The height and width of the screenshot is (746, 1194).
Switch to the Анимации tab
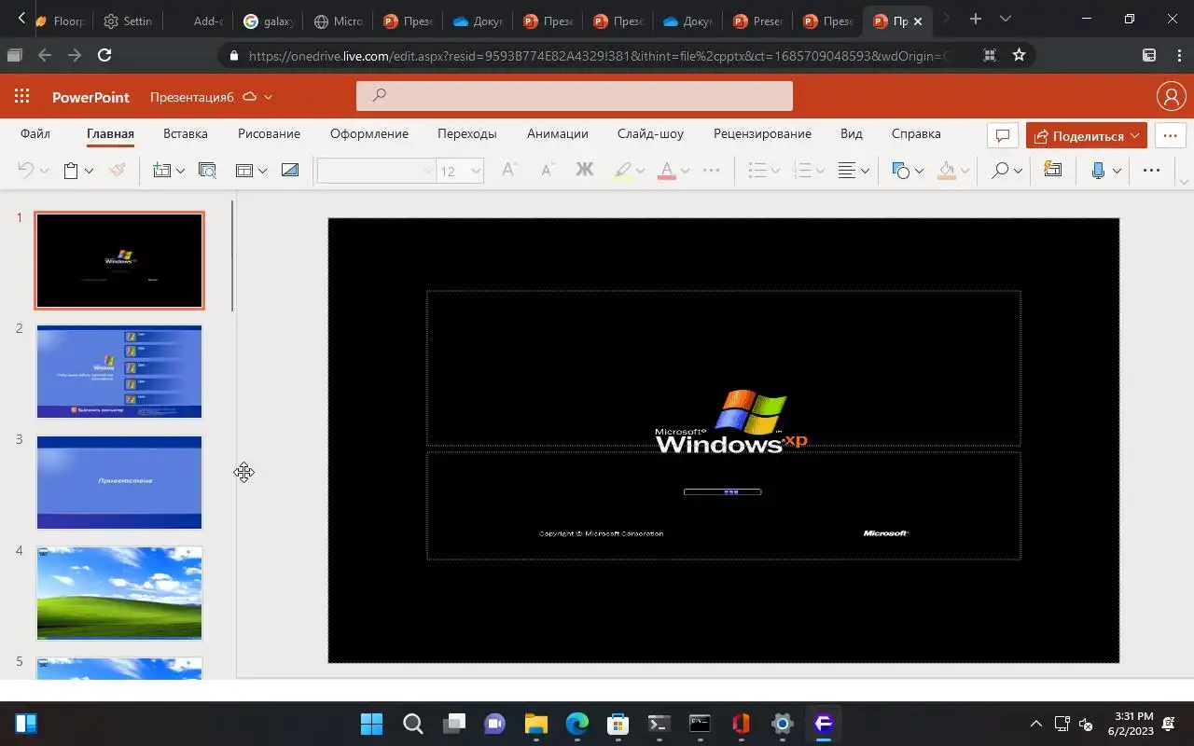pos(558,133)
